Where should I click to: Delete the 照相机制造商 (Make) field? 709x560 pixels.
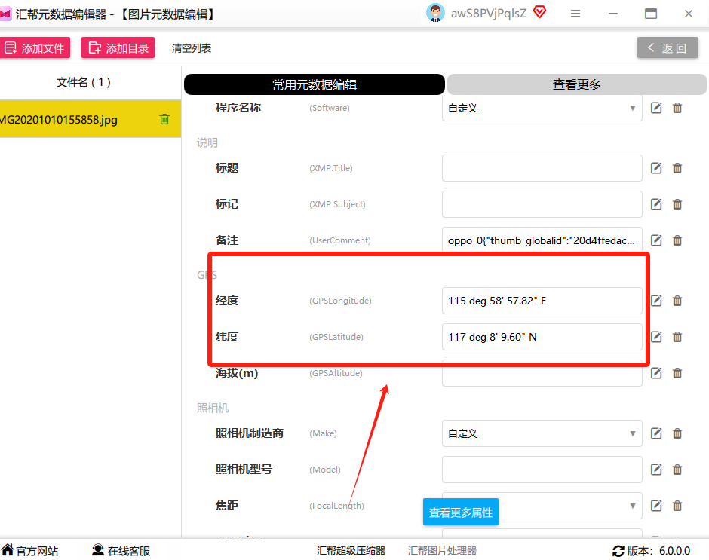point(677,433)
